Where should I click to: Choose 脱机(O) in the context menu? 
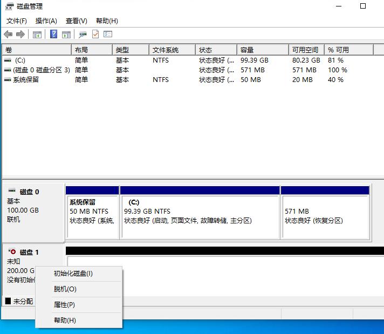pyautogui.click(x=78, y=289)
